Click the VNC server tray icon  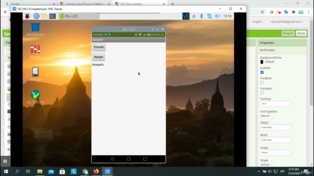186,16
